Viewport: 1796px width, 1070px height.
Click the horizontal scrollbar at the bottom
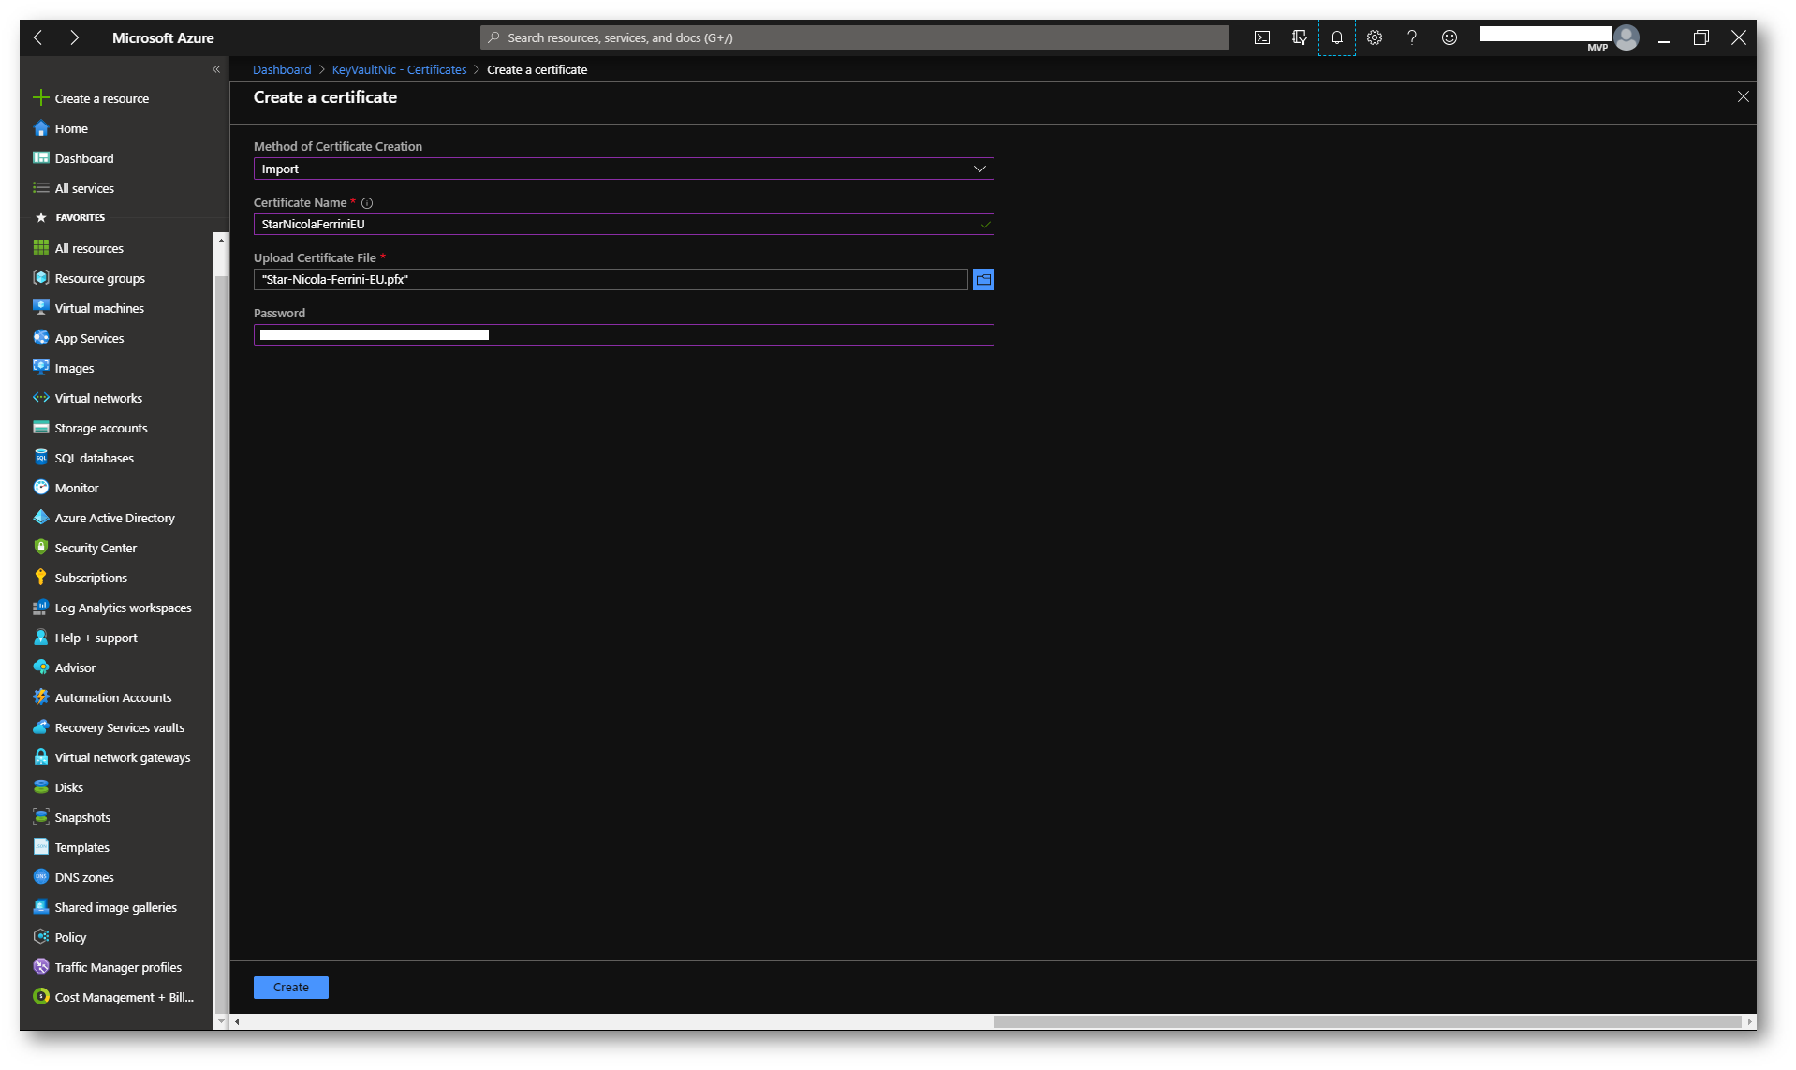[1366, 1021]
